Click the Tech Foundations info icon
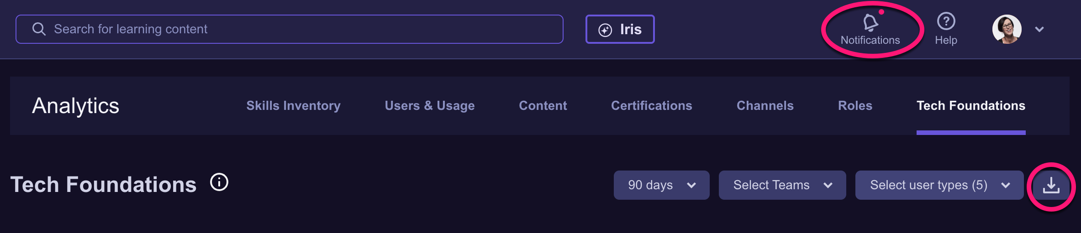This screenshot has height=233, width=1081. tap(219, 182)
